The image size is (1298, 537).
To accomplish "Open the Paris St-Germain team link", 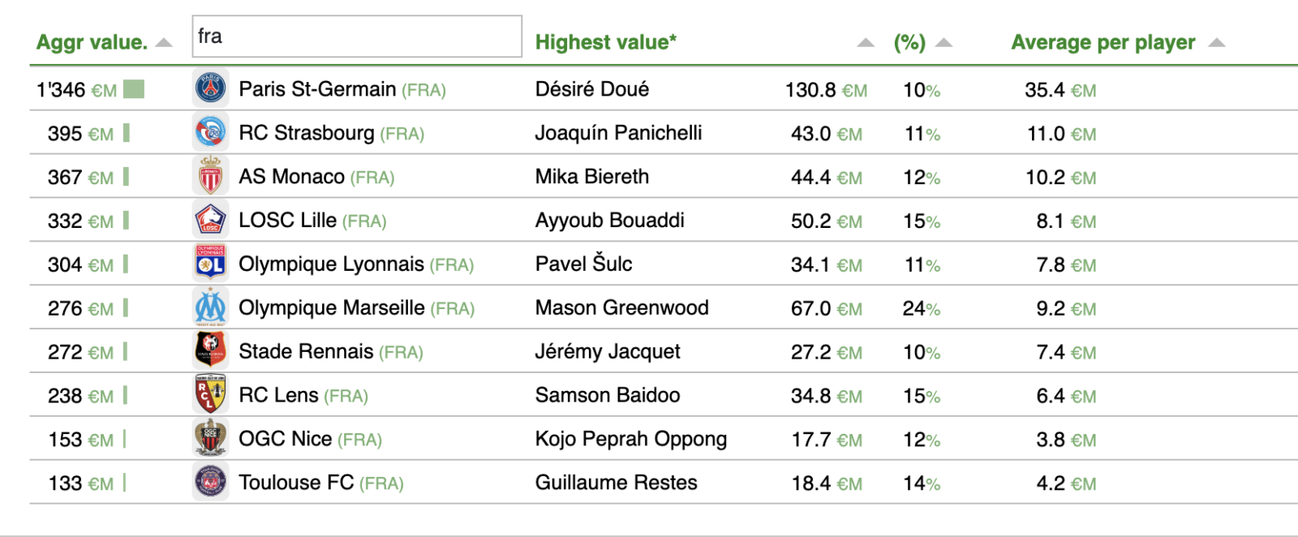I will click(x=317, y=89).
